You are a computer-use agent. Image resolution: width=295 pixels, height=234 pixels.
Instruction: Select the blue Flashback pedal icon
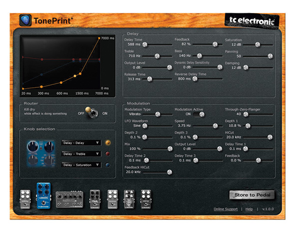(x=43, y=196)
